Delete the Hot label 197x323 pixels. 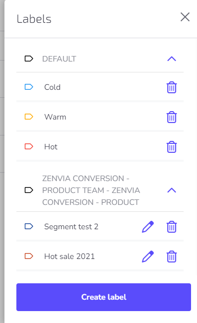pyautogui.click(x=172, y=147)
